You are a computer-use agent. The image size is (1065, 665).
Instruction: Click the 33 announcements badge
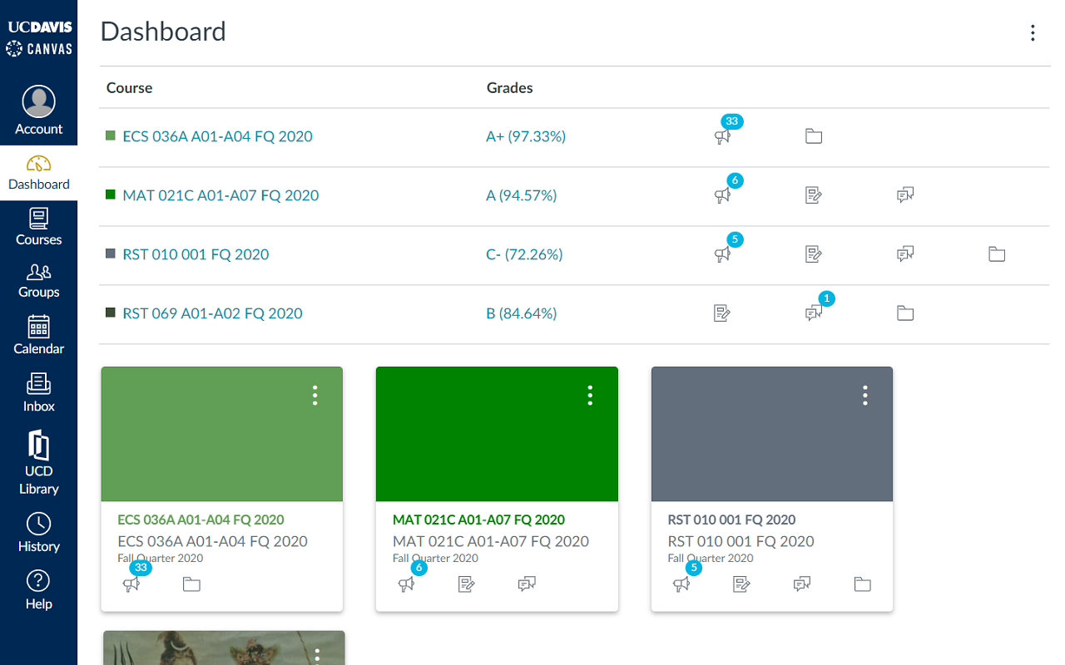coord(732,121)
